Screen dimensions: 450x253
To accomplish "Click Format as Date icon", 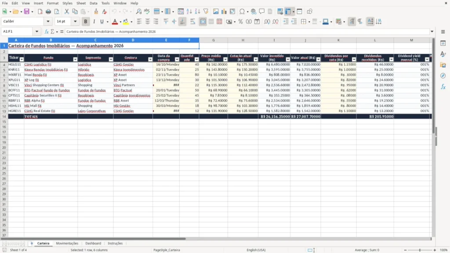I will [257, 22].
